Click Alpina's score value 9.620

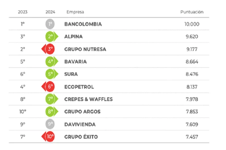point(192,37)
